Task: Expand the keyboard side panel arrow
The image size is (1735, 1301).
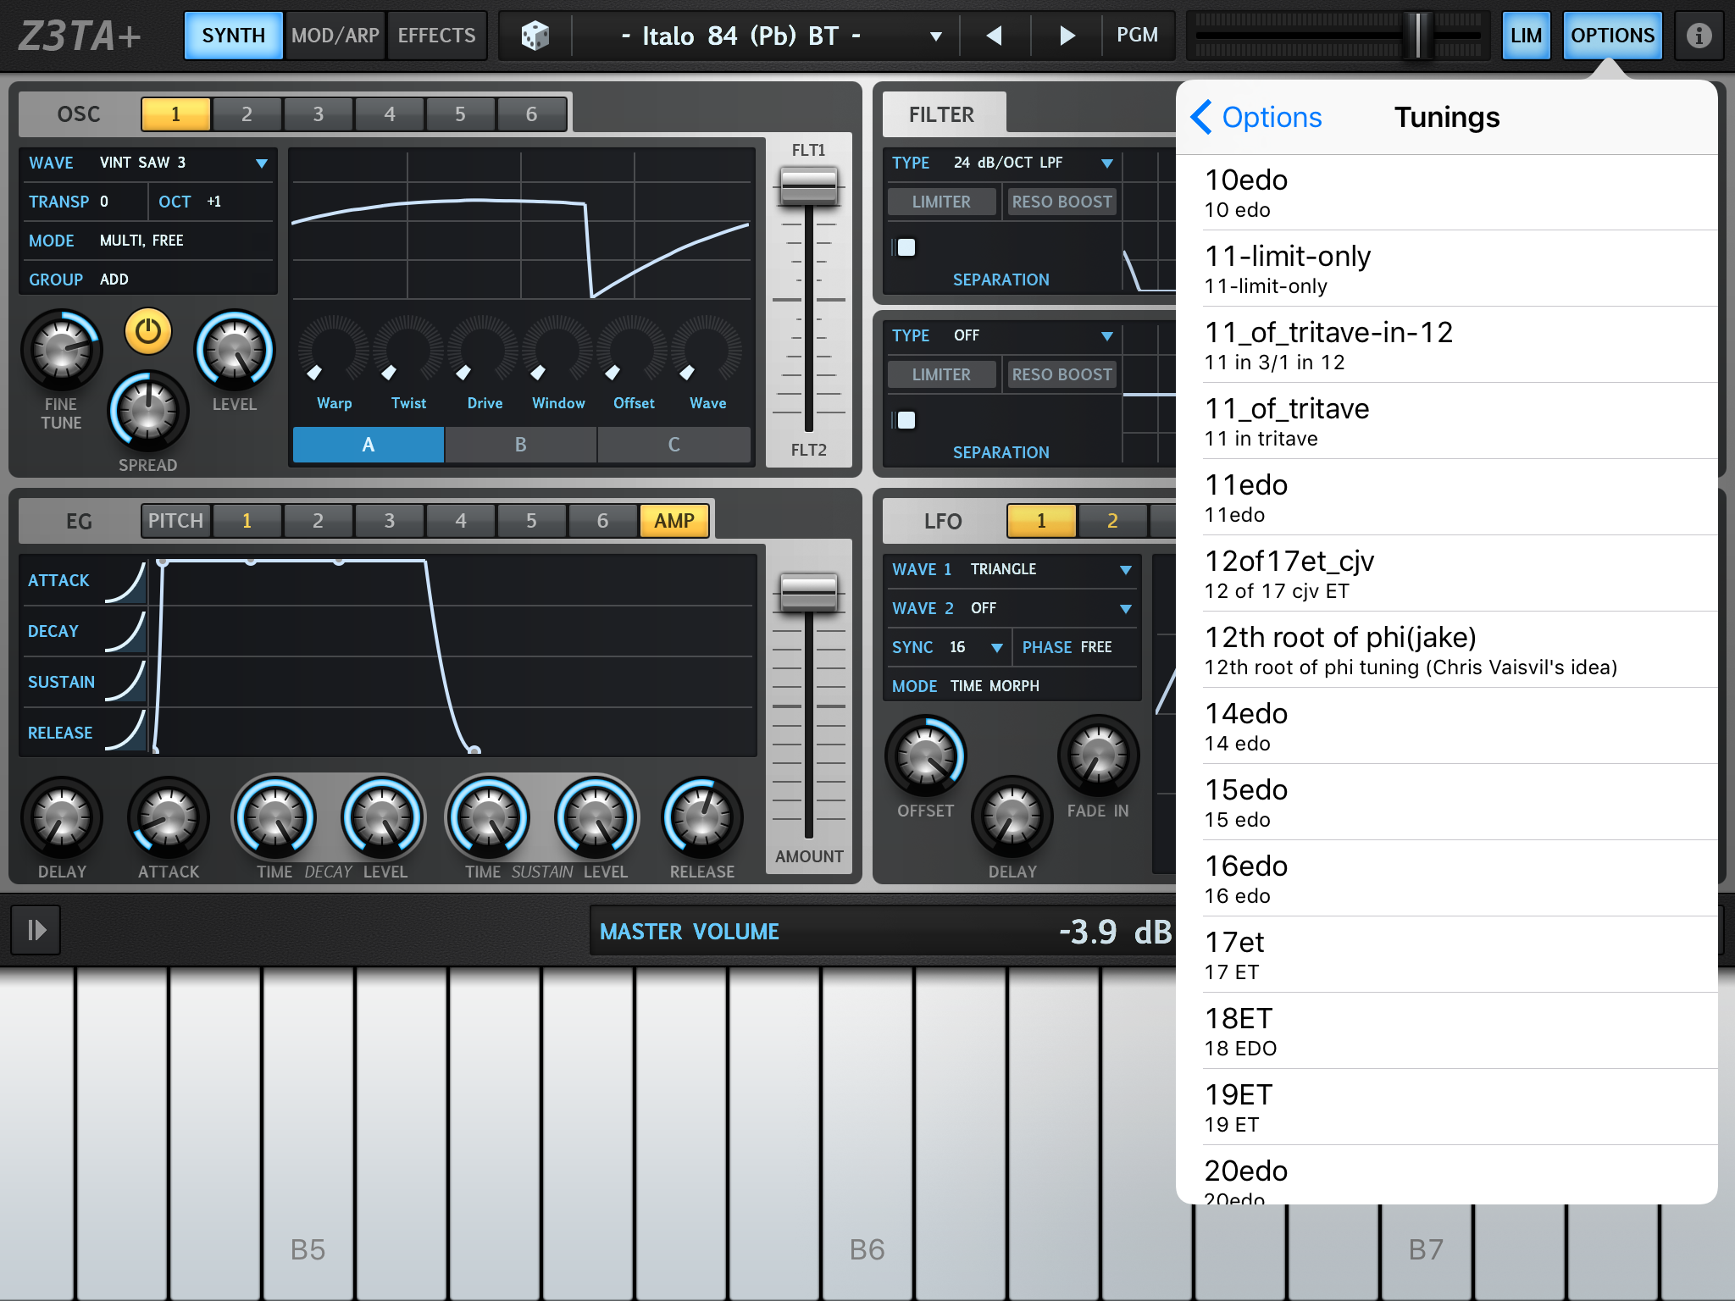Action: [36, 930]
